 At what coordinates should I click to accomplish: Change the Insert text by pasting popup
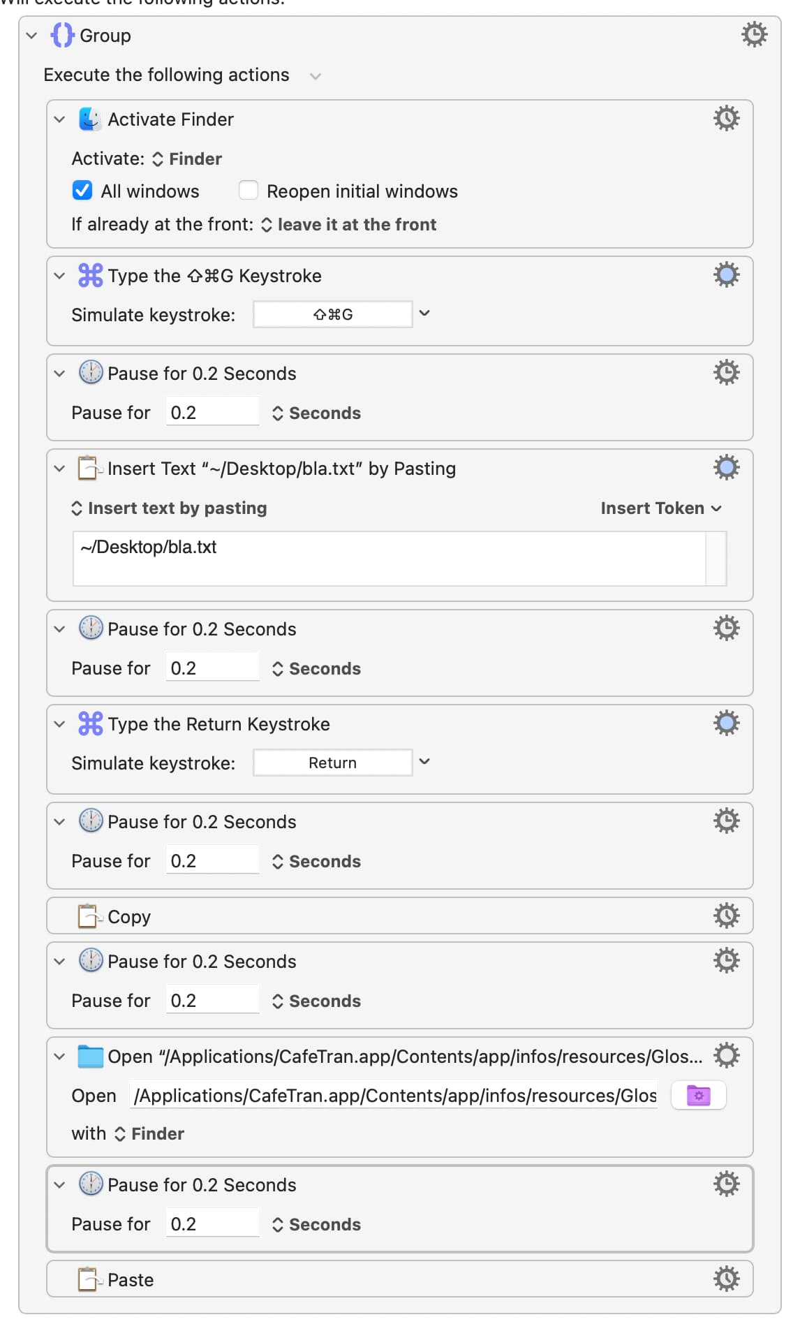click(170, 508)
